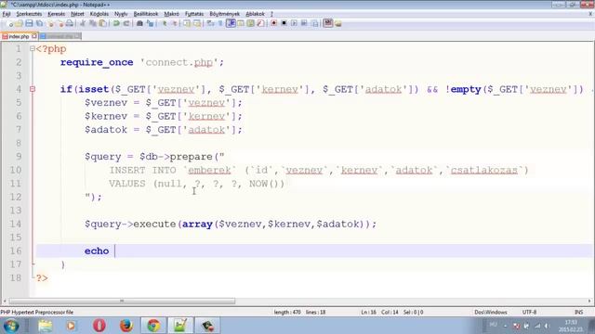Open Chrome from the taskbar
The width and height of the screenshot is (595, 334).
pyautogui.click(x=153, y=326)
